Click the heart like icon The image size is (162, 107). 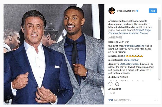coord(111,84)
